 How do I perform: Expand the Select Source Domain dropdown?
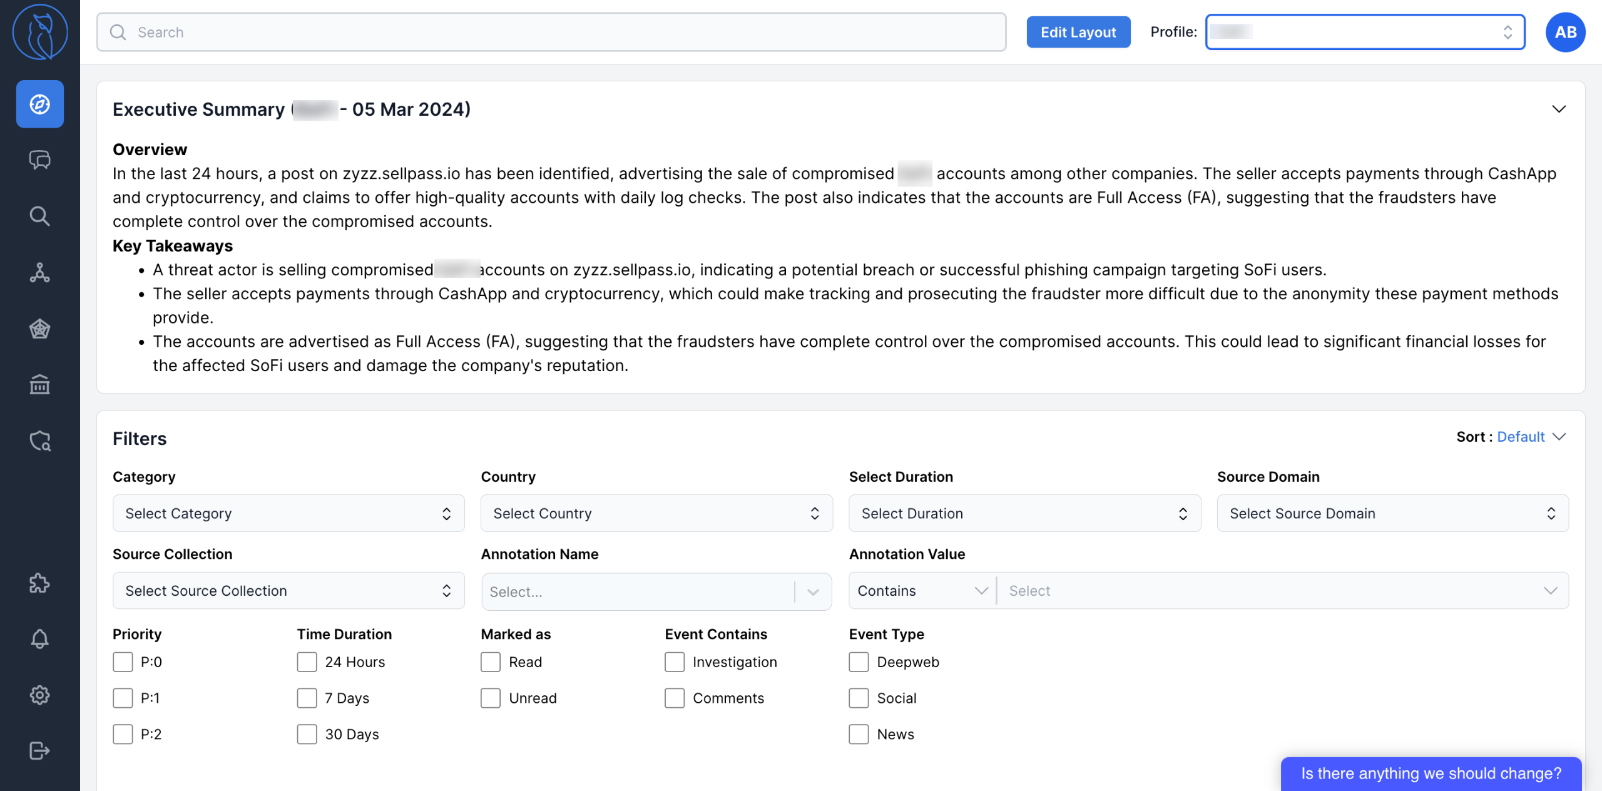coord(1392,513)
